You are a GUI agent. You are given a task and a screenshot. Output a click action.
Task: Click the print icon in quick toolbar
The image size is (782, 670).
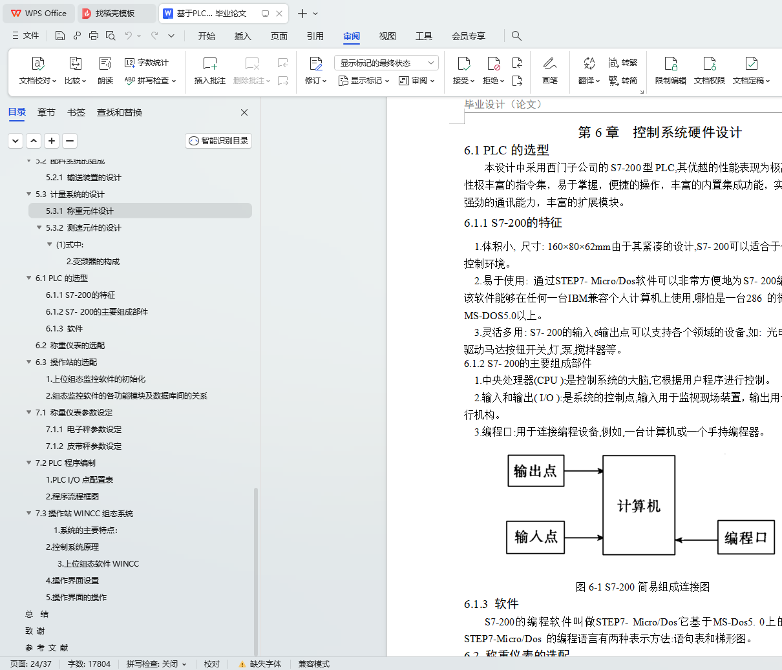point(94,36)
